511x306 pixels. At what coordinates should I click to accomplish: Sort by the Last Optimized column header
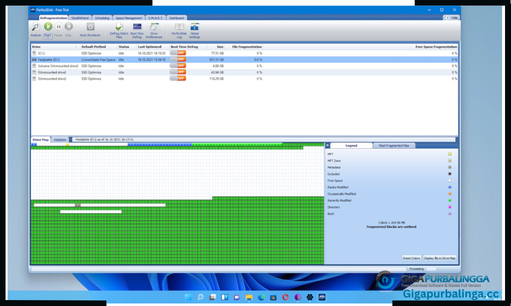click(153, 47)
